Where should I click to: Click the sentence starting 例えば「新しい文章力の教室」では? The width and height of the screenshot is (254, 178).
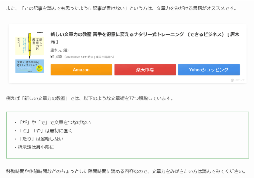pos(90,98)
